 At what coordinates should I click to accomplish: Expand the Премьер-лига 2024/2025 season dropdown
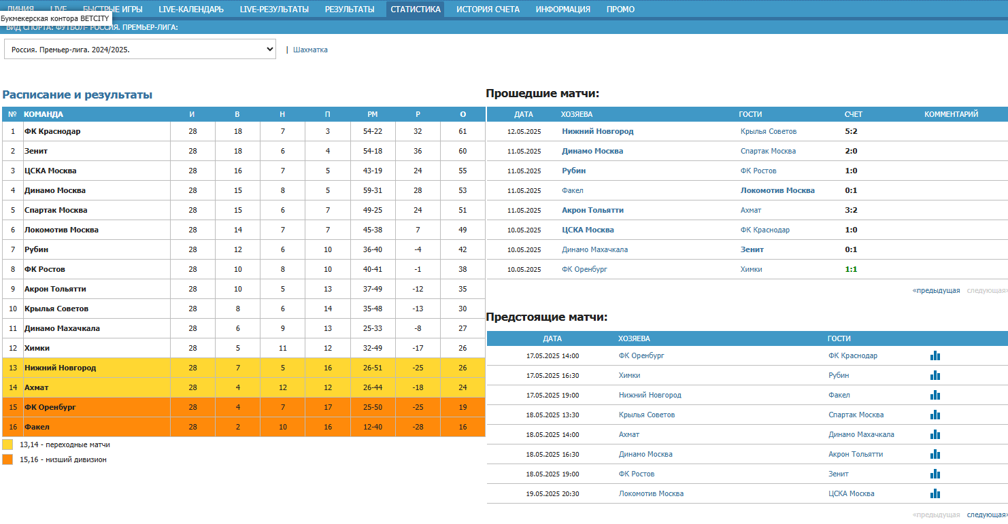pos(139,50)
